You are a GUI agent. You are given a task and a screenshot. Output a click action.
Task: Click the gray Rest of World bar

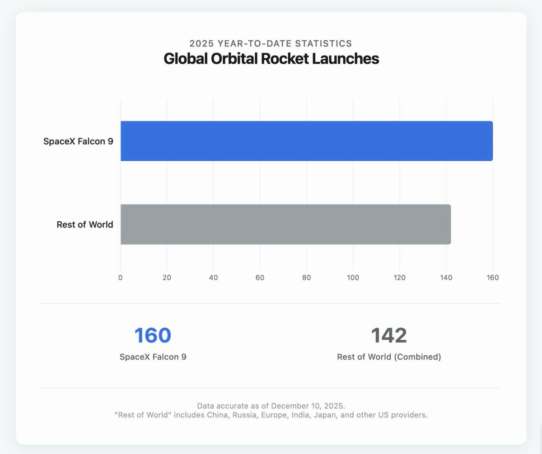(x=285, y=225)
